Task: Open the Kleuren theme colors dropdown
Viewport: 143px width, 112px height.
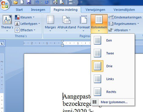Action: coord(25,17)
